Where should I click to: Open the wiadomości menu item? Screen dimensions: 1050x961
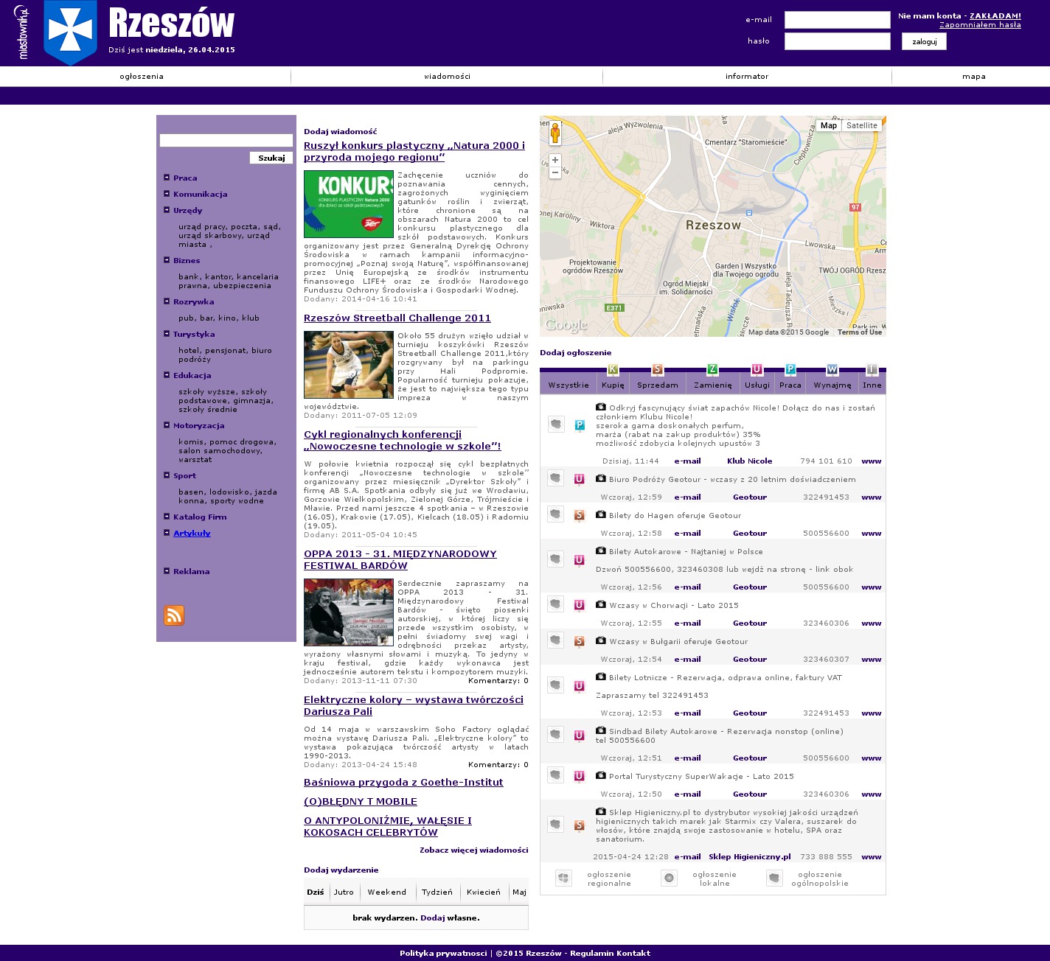click(447, 77)
